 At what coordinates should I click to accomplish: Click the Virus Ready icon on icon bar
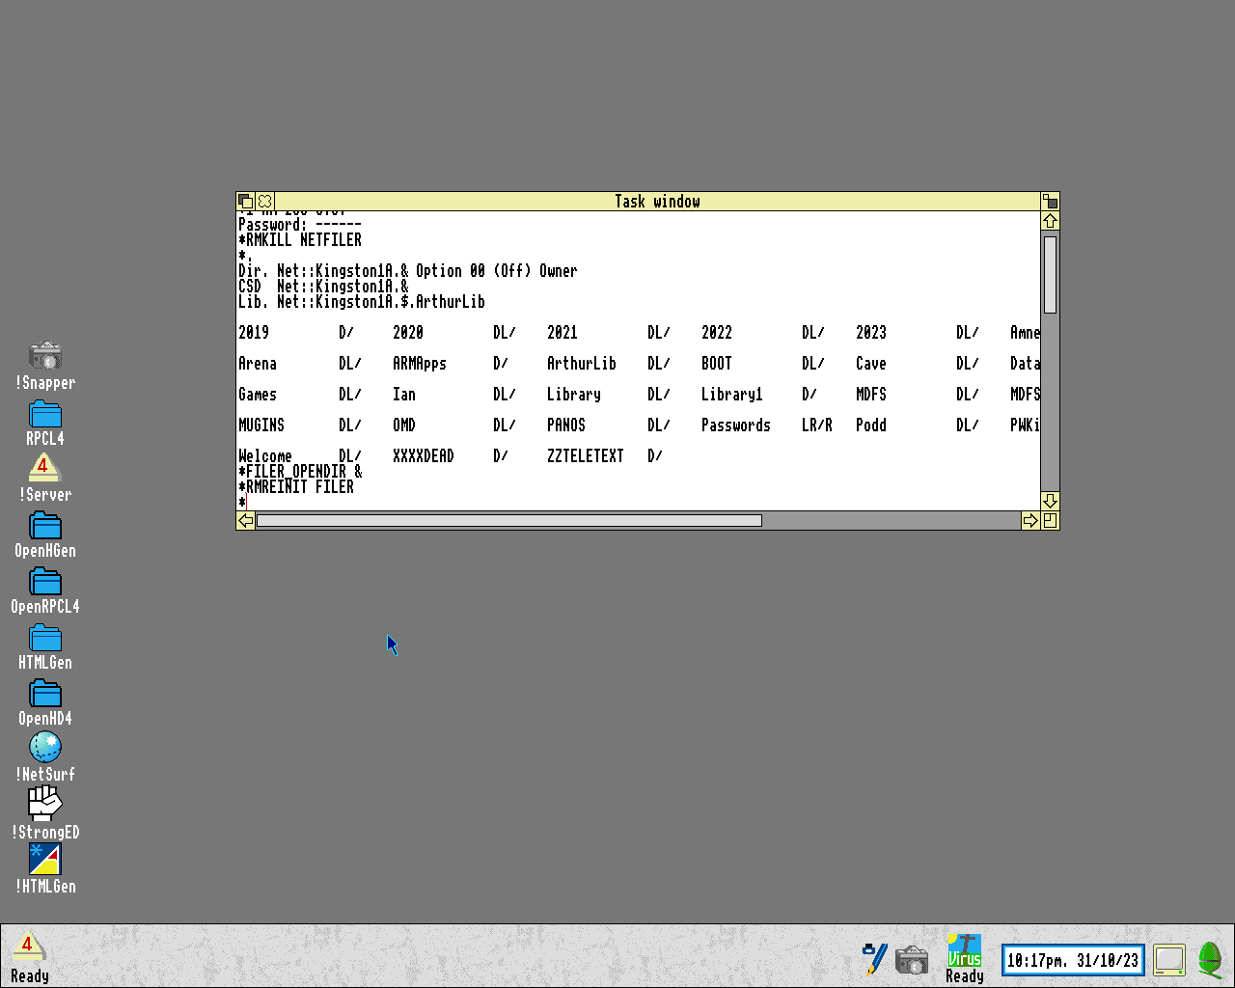964,950
